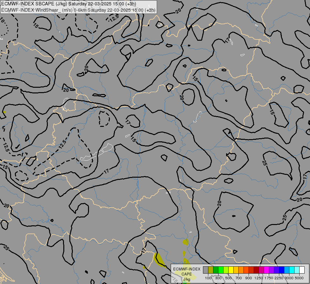Pick the pink-magenta swatch right of 1250

point(261,270)
